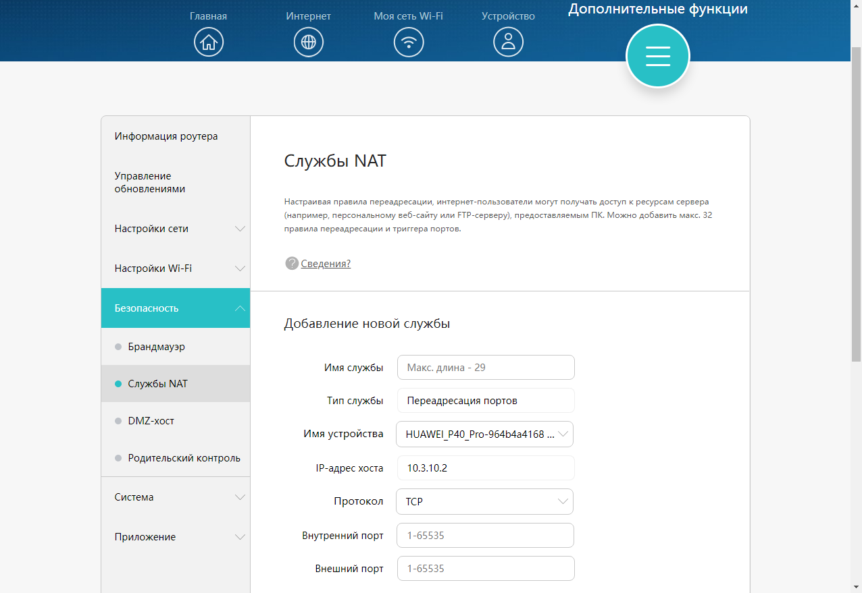
Task: Select Управление обновлениями in sidebar
Action: tap(176, 182)
